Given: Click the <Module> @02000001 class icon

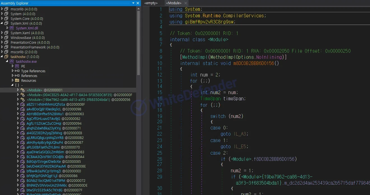Looking at the screenshot, I should pos(22,90).
